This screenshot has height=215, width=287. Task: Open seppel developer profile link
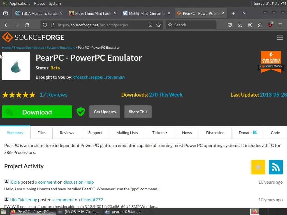(97, 77)
